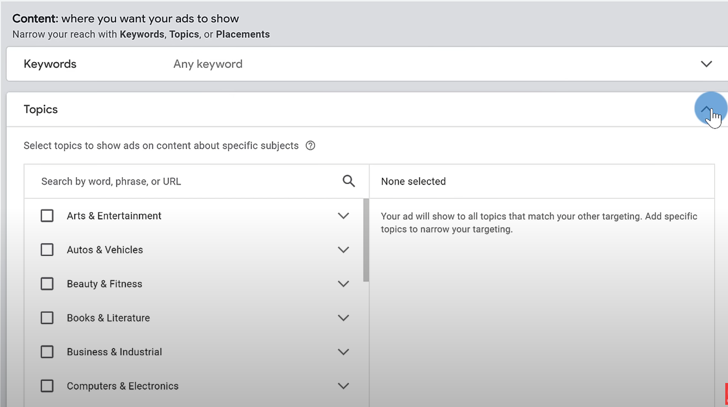The image size is (728, 407).
Task: Tick the Business & Industrial checkbox
Action: click(47, 351)
